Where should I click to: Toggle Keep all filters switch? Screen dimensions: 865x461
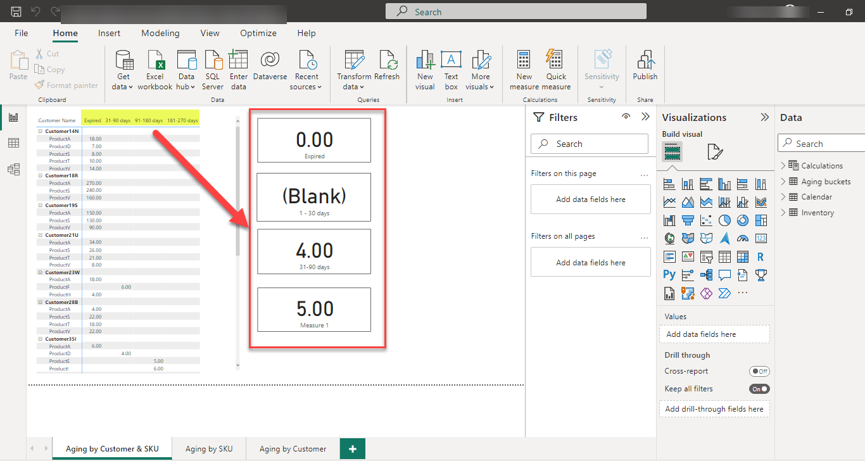tap(759, 389)
